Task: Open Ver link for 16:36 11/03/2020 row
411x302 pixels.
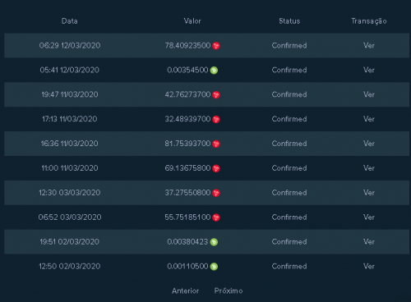Action: pyautogui.click(x=369, y=144)
